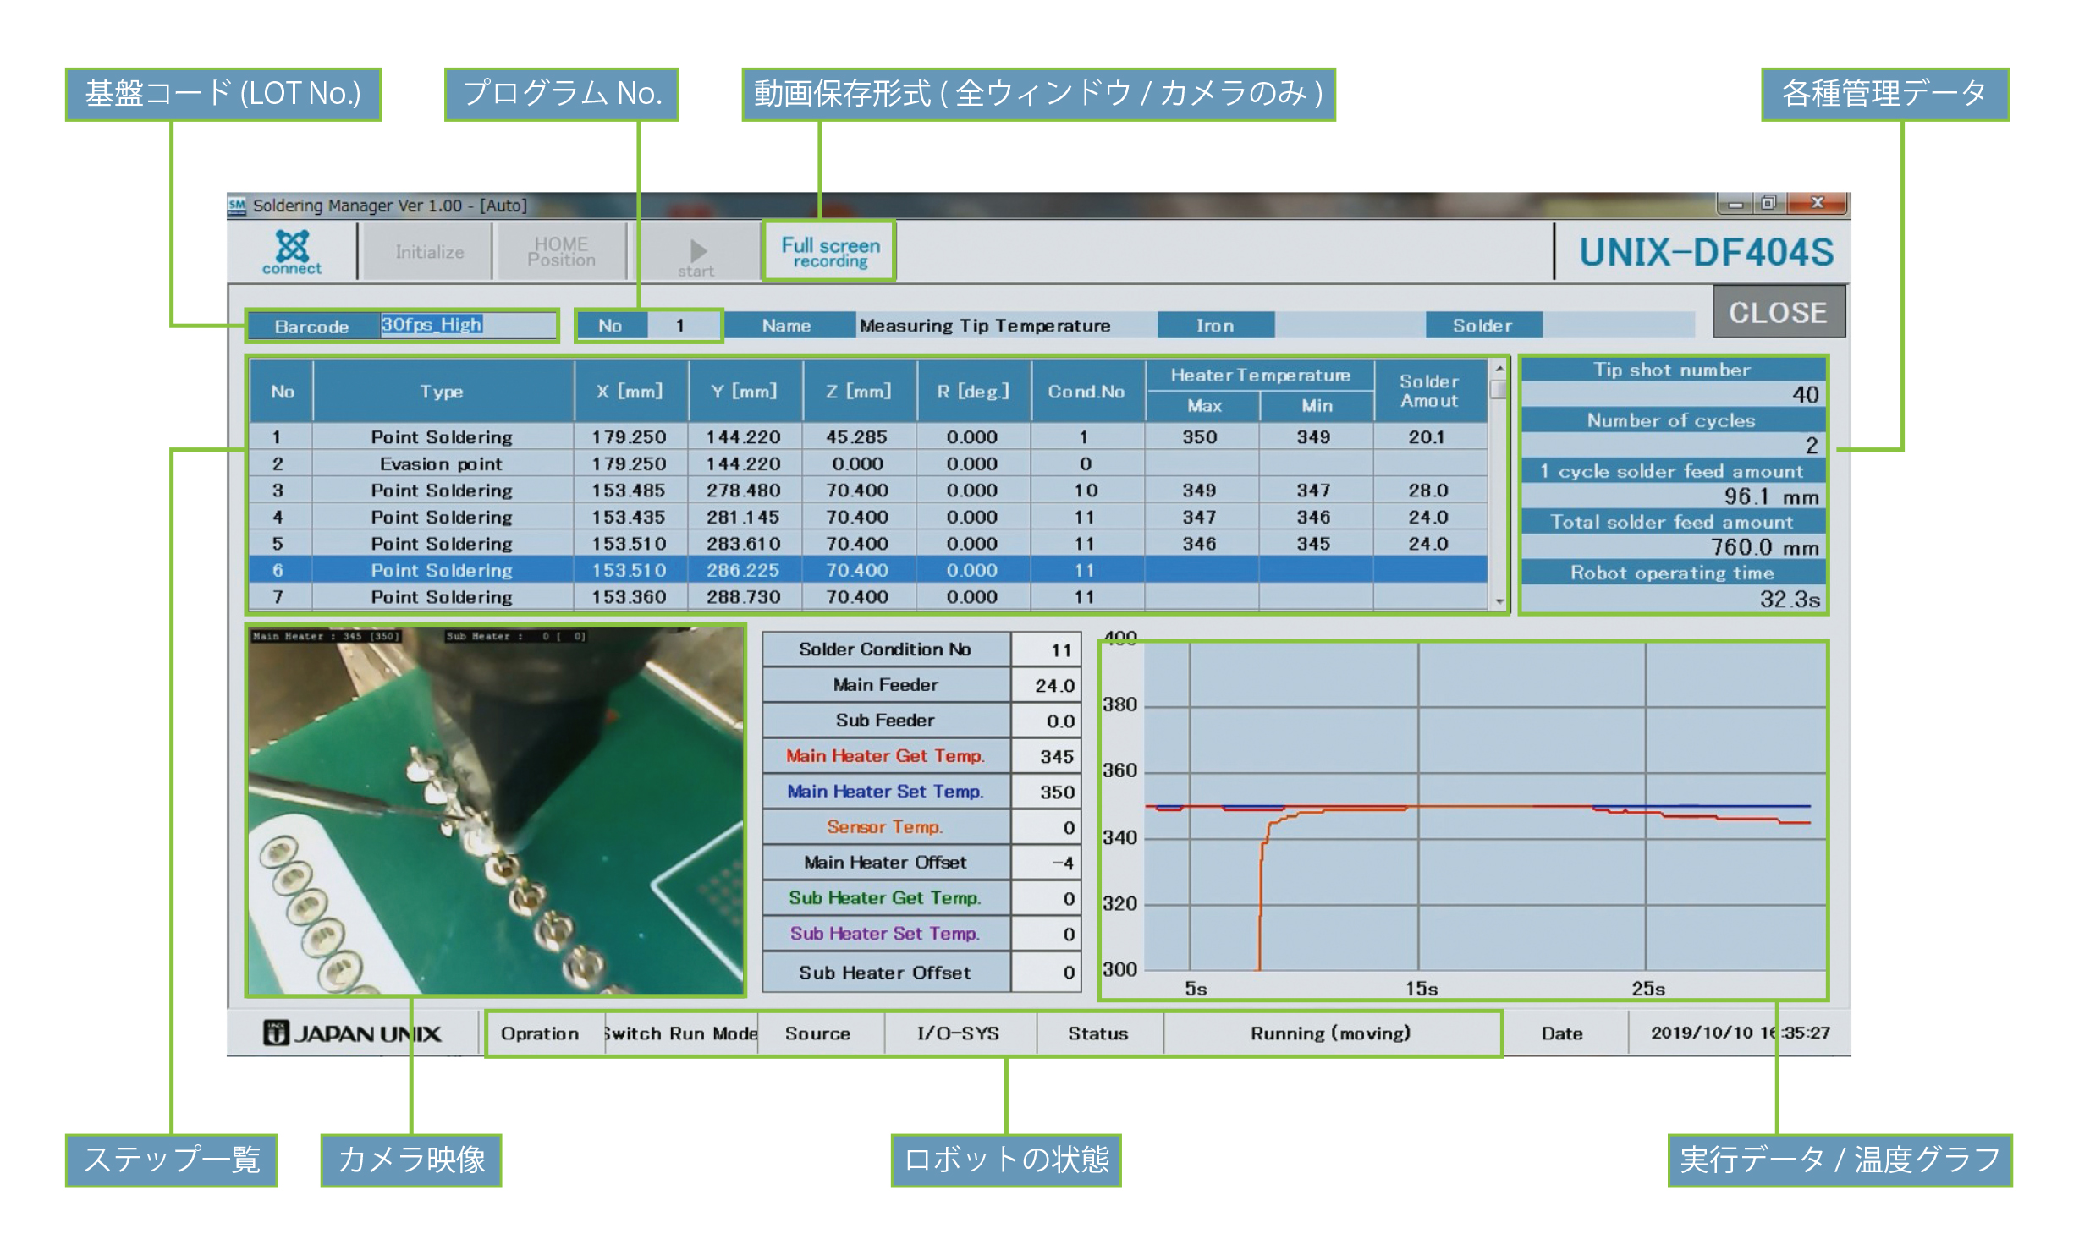Click the Sensor Temp. label
2079x1250 pixels.
click(885, 827)
